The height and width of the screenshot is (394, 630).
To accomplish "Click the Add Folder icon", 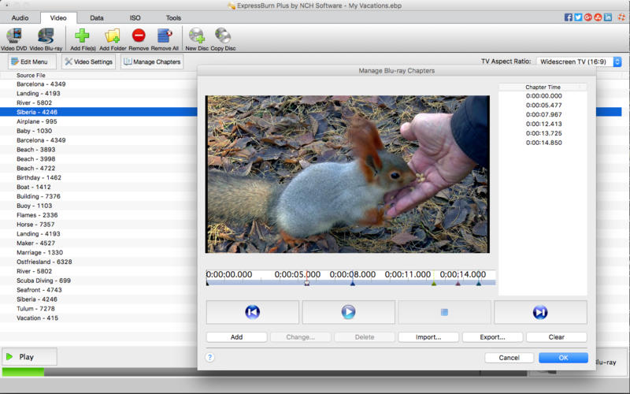I will point(113,35).
